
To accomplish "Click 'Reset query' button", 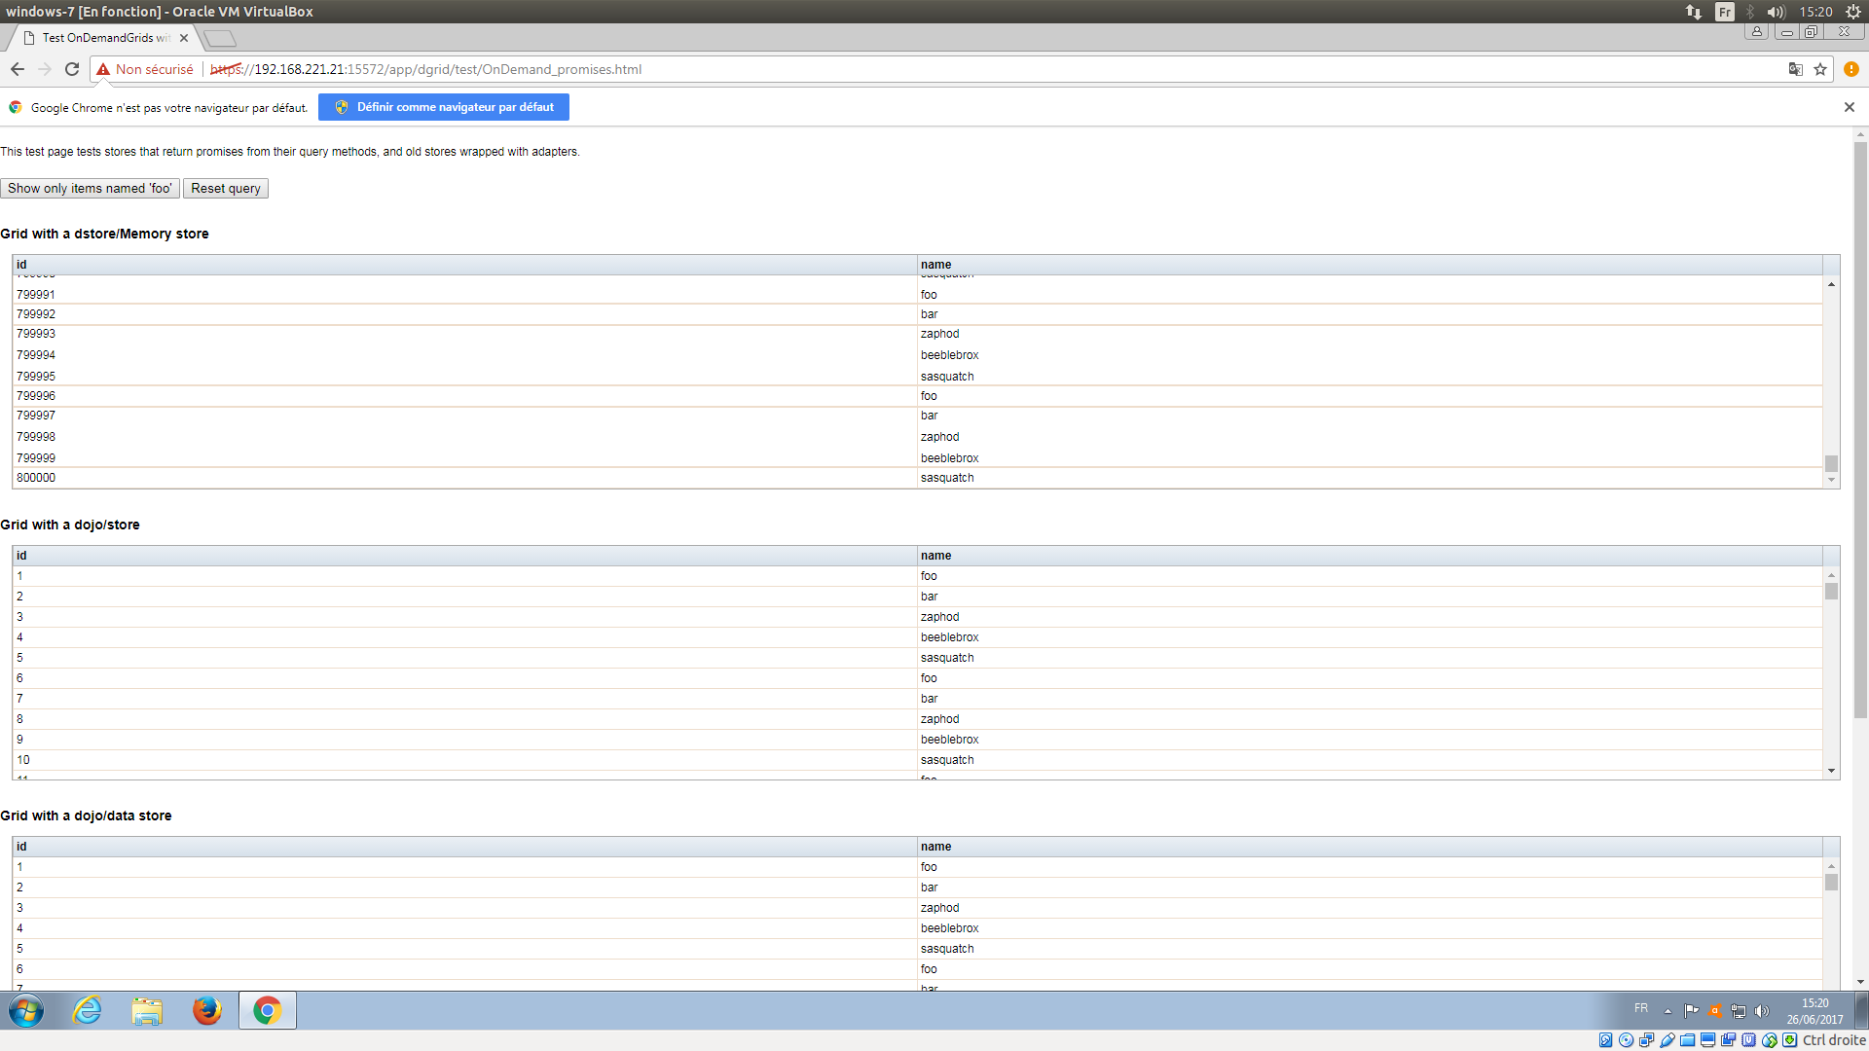I will pyautogui.click(x=225, y=189).
